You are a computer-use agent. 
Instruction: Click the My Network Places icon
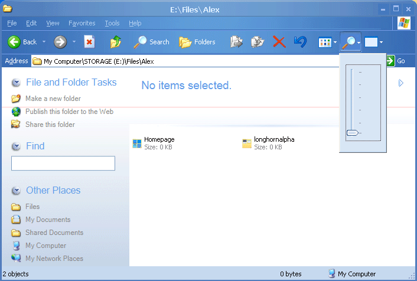pos(16,258)
